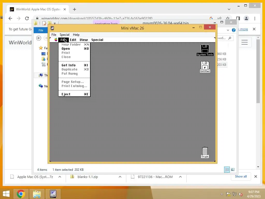Expand options for Mac ROM download
The image size is (265, 199).
(180, 177)
